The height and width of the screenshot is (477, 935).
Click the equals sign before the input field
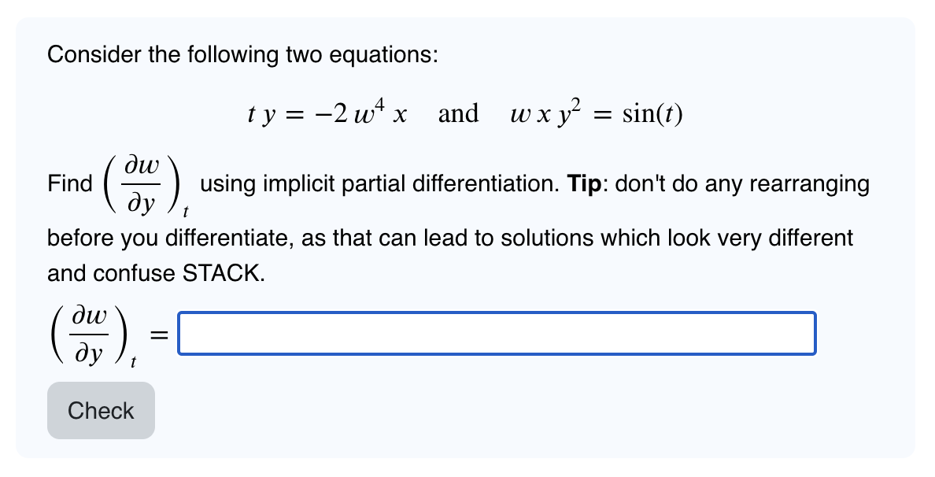[x=159, y=334]
